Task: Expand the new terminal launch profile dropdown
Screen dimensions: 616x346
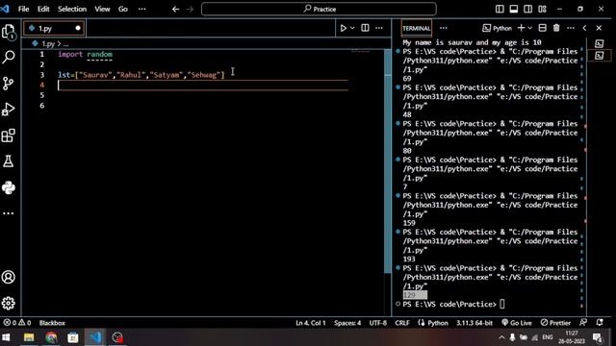Action: tap(530, 28)
